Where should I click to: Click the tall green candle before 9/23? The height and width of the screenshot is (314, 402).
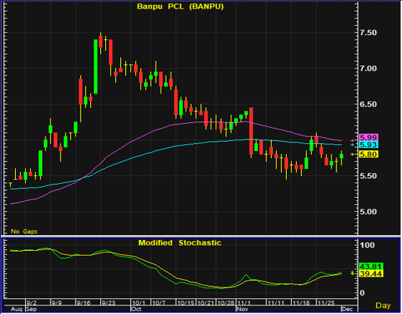pos(96,67)
